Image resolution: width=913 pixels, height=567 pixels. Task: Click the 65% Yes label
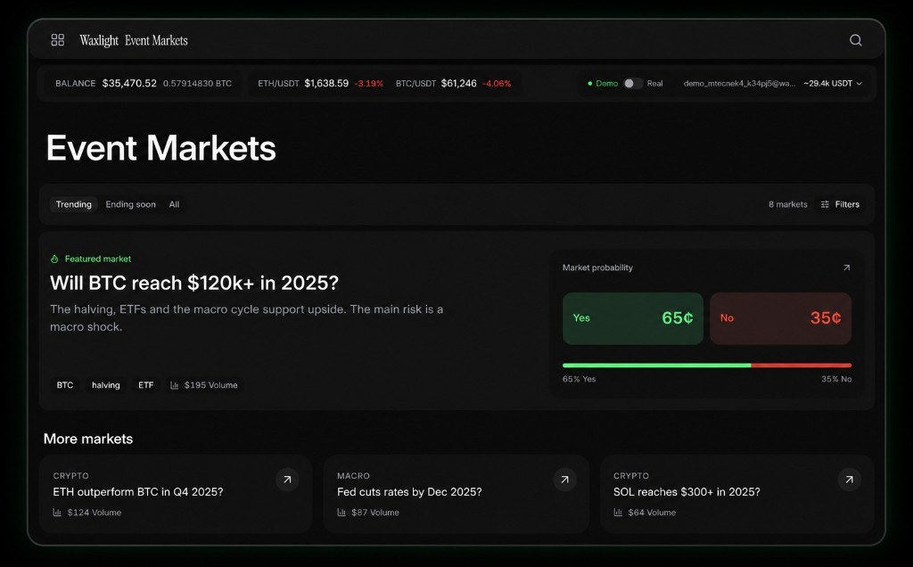[x=579, y=379]
